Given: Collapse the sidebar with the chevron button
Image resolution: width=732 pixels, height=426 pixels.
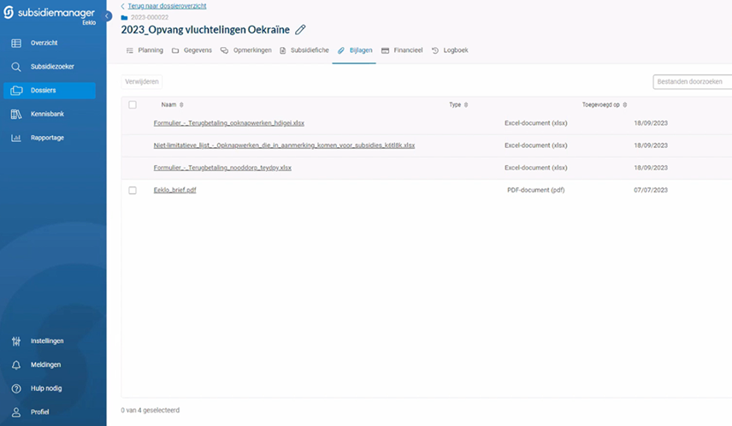Looking at the screenshot, I should (108, 16).
